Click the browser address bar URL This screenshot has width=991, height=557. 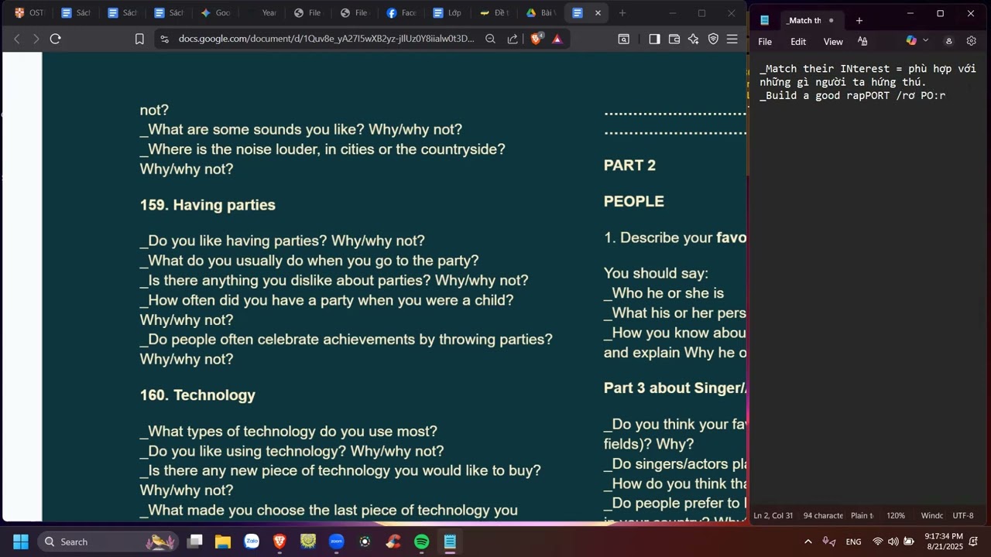325,39
